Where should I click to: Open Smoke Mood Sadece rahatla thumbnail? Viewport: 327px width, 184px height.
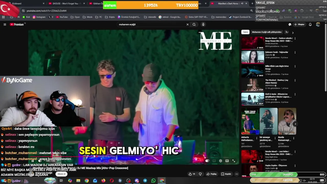coord(253,43)
